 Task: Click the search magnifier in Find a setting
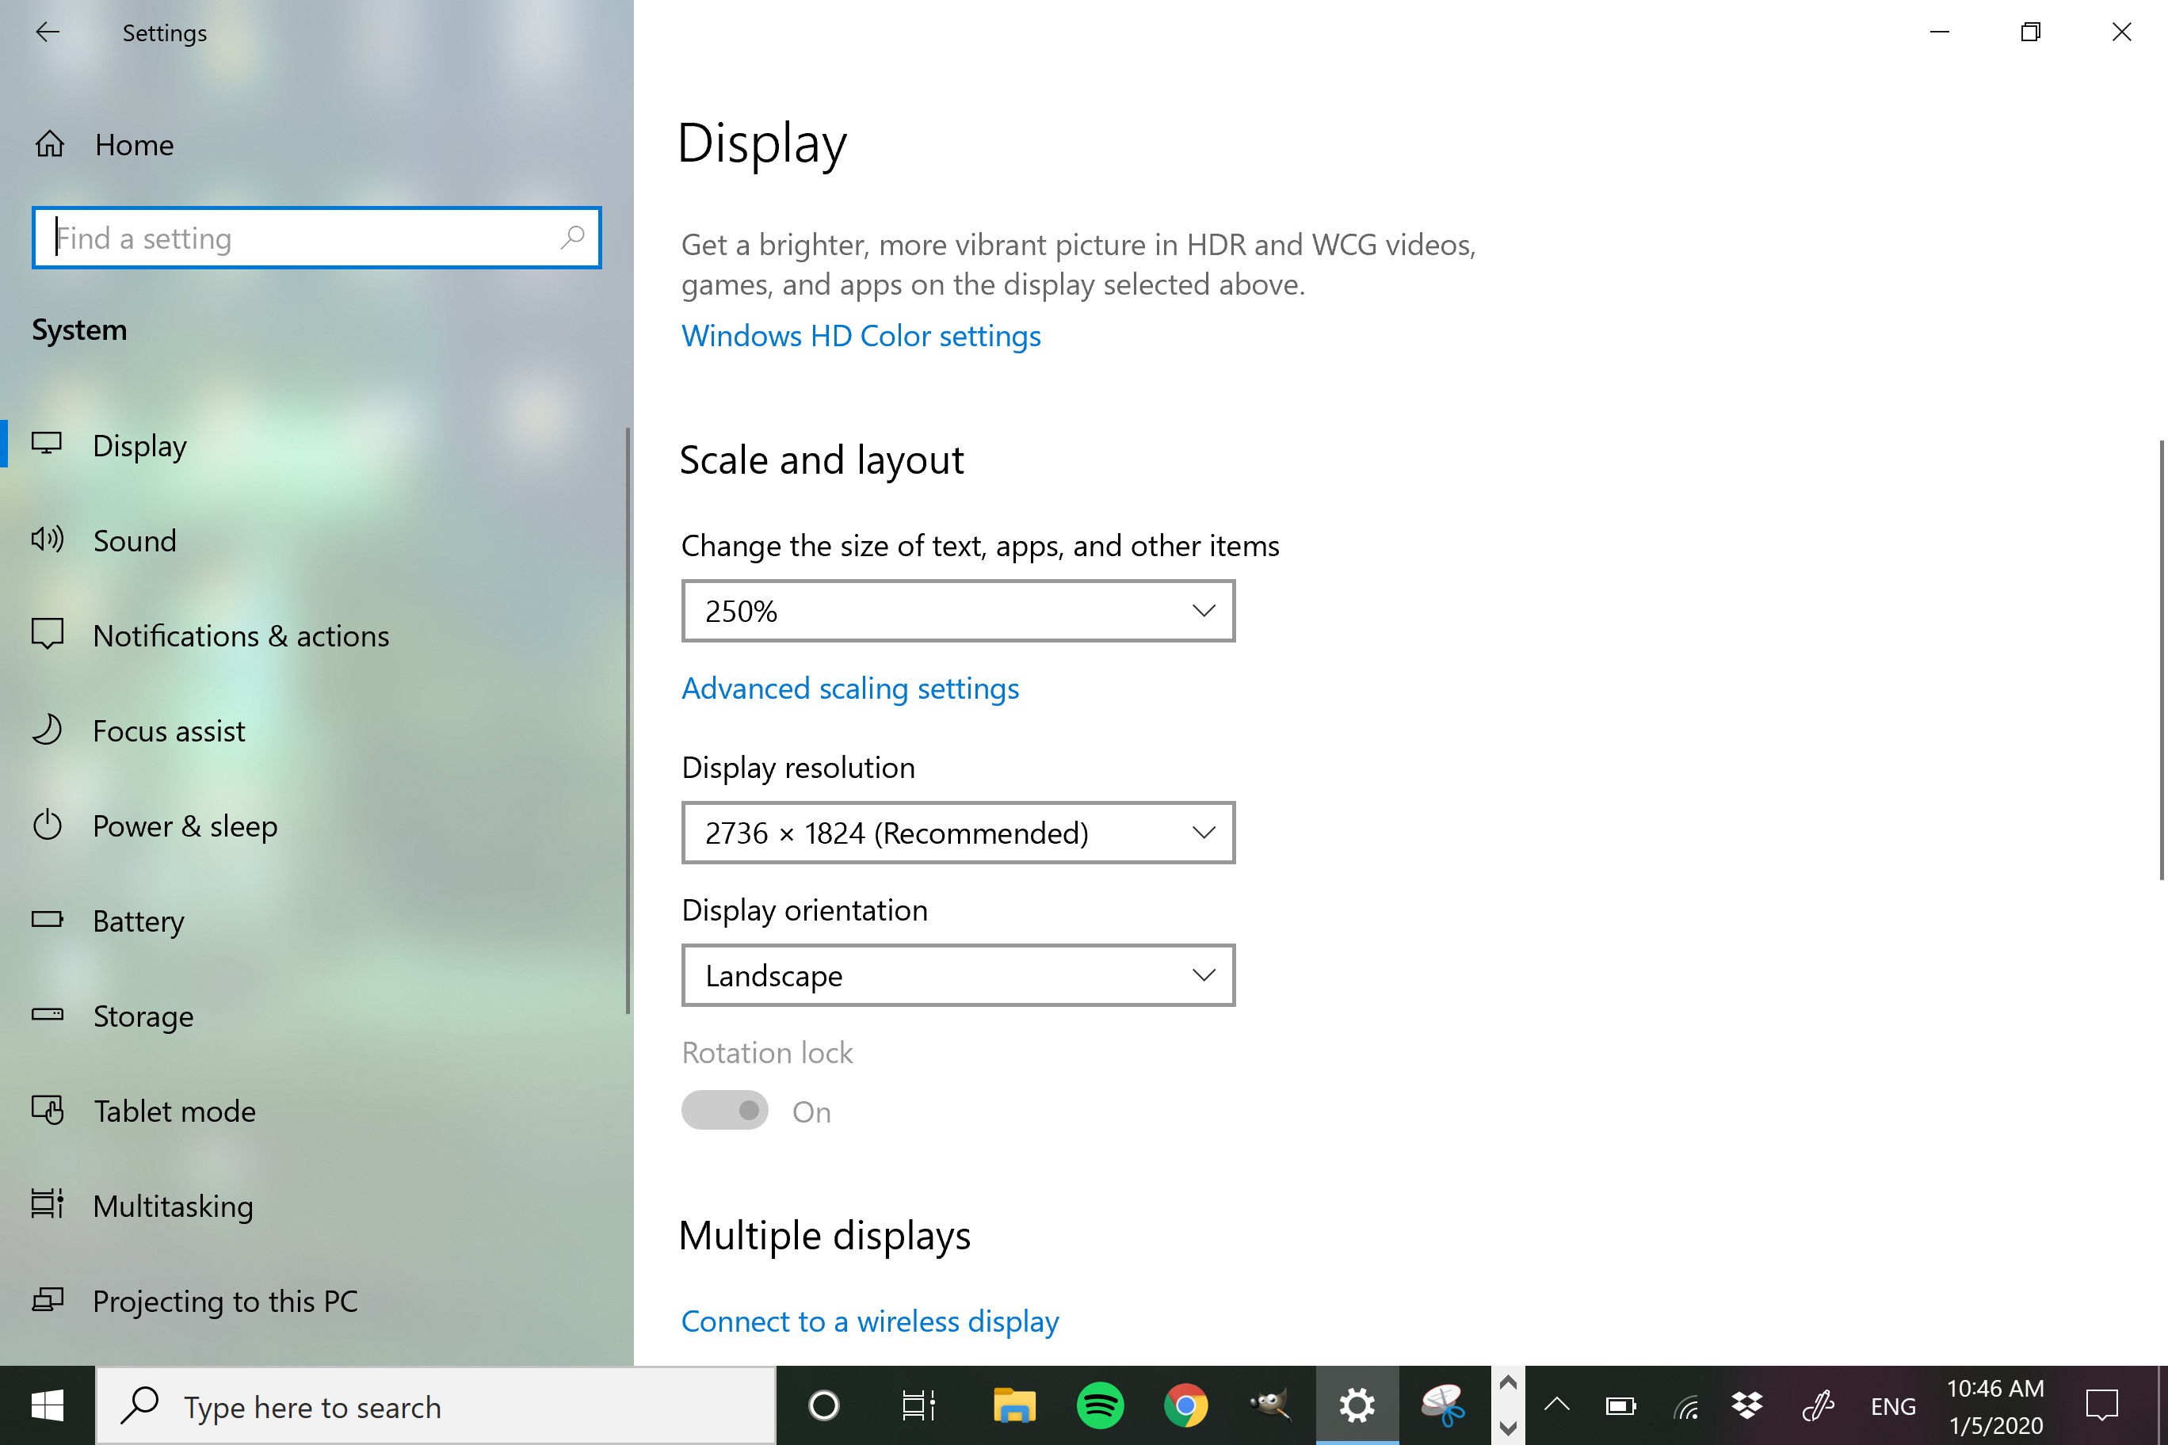571,238
